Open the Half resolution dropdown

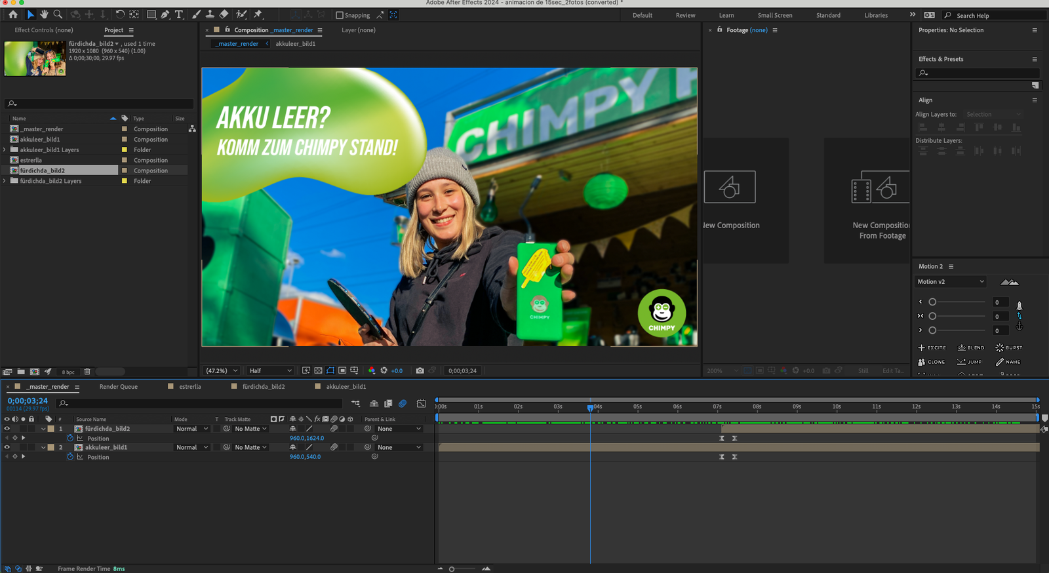270,370
